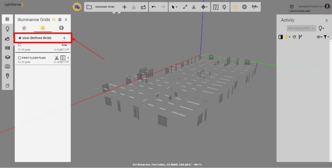Click the undo arrow in the top toolbar

point(154,7)
